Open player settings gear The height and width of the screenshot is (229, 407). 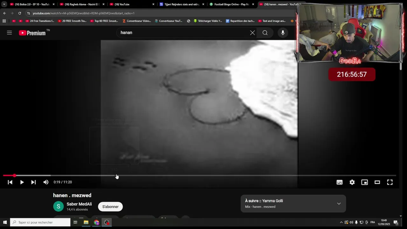click(352, 182)
